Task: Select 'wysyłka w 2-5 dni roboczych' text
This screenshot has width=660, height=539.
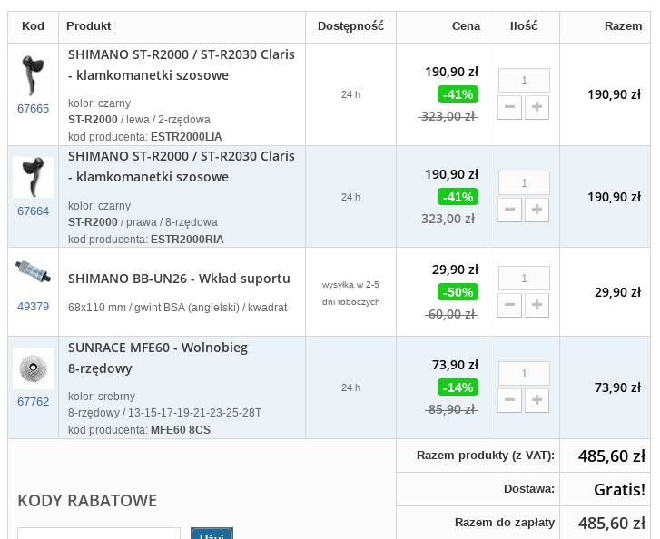Action: click(x=350, y=293)
